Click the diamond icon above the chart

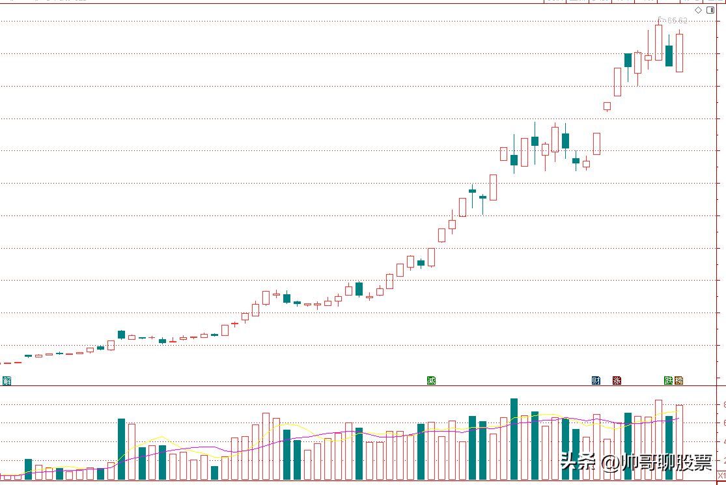coord(699,10)
